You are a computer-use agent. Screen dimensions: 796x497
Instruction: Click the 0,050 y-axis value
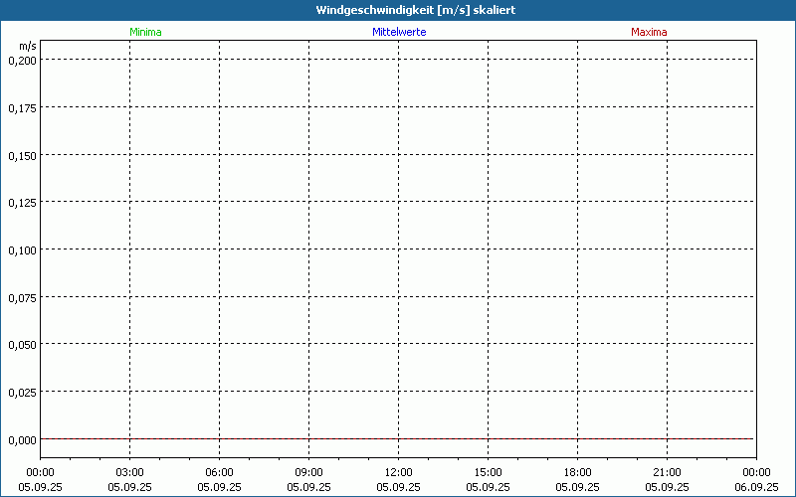click(22, 344)
